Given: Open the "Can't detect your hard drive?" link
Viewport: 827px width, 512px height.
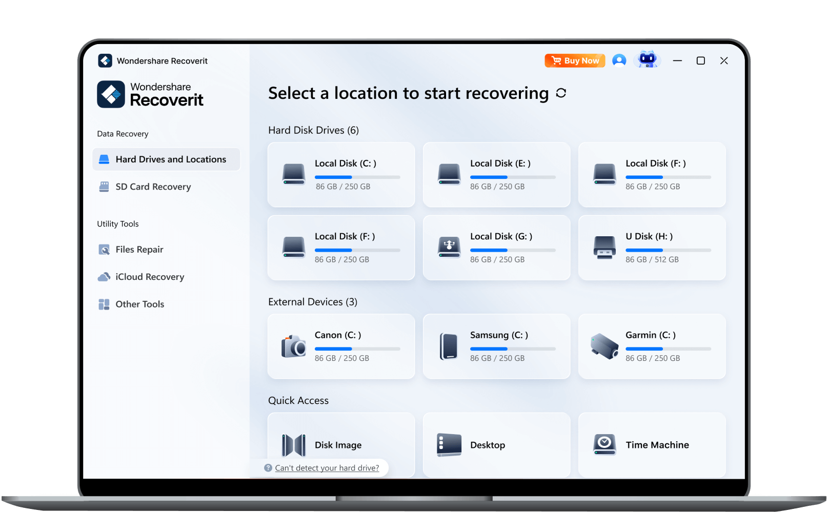Looking at the screenshot, I should (327, 468).
